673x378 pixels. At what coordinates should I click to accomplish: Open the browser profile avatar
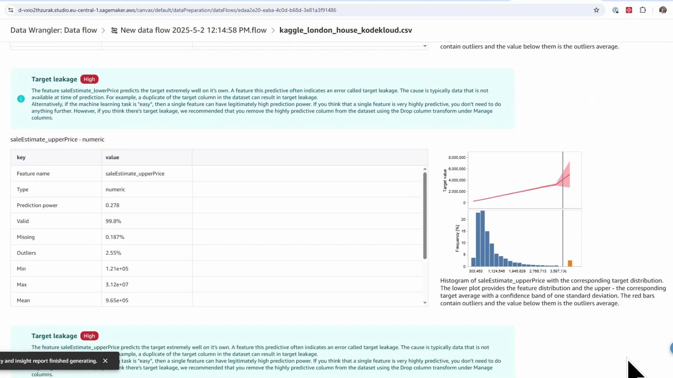[x=663, y=10]
